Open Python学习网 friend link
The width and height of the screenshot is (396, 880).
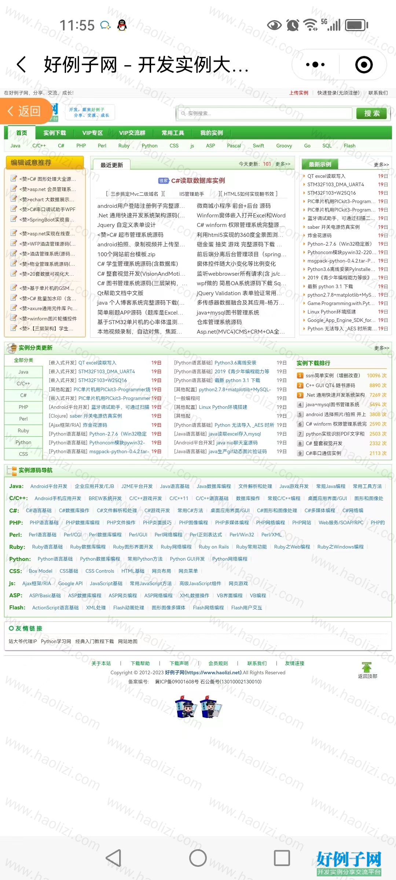coord(56,641)
